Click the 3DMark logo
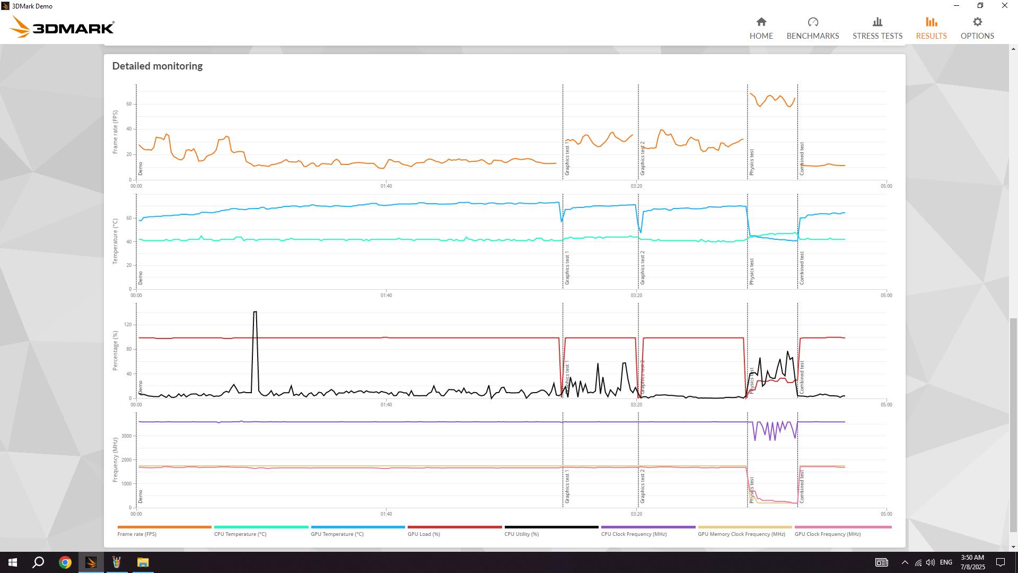The height and width of the screenshot is (573, 1018). click(x=63, y=28)
